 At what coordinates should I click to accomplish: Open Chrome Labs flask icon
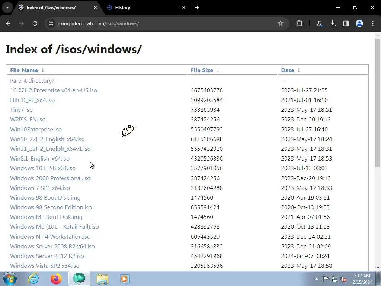(x=319, y=23)
